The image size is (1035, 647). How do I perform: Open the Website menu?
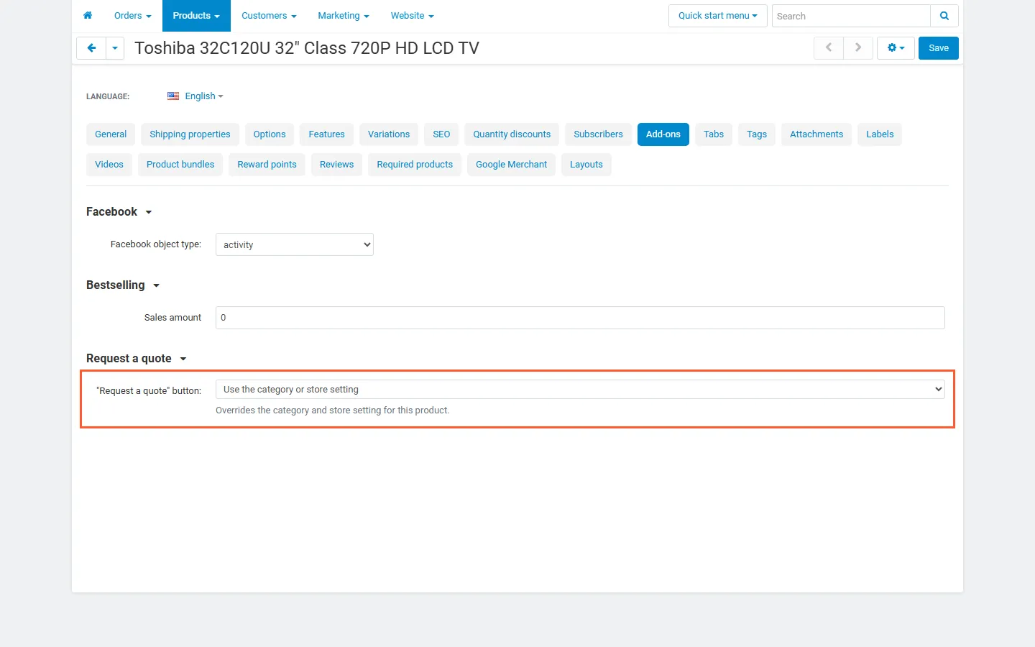click(x=413, y=16)
